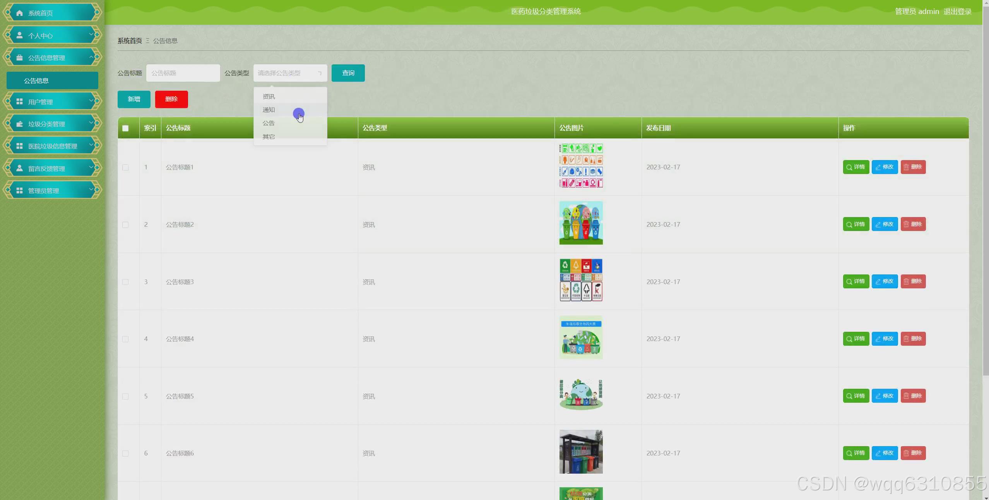
Task: Check the checkbox for row 公告标题5
Action: (x=125, y=396)
